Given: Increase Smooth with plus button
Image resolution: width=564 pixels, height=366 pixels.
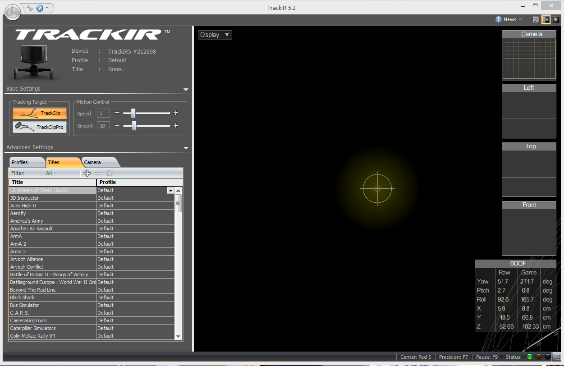Looking at the screenshot, I should pos(176,125).
